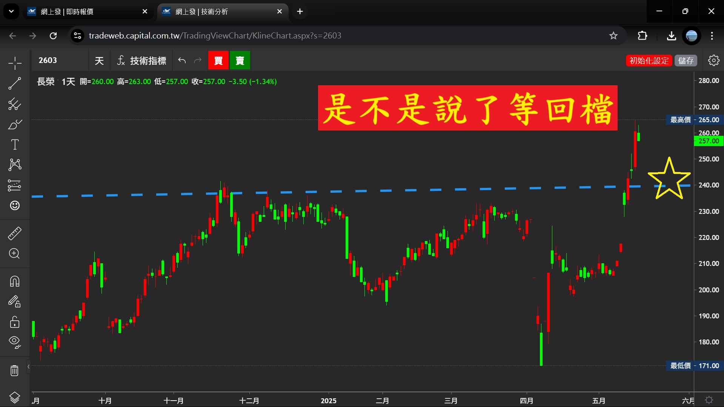Image resolution: width=724 pixels, height=407 pixels.
Task: Close the 即時報價 browser tab
Action: [145, 12]
